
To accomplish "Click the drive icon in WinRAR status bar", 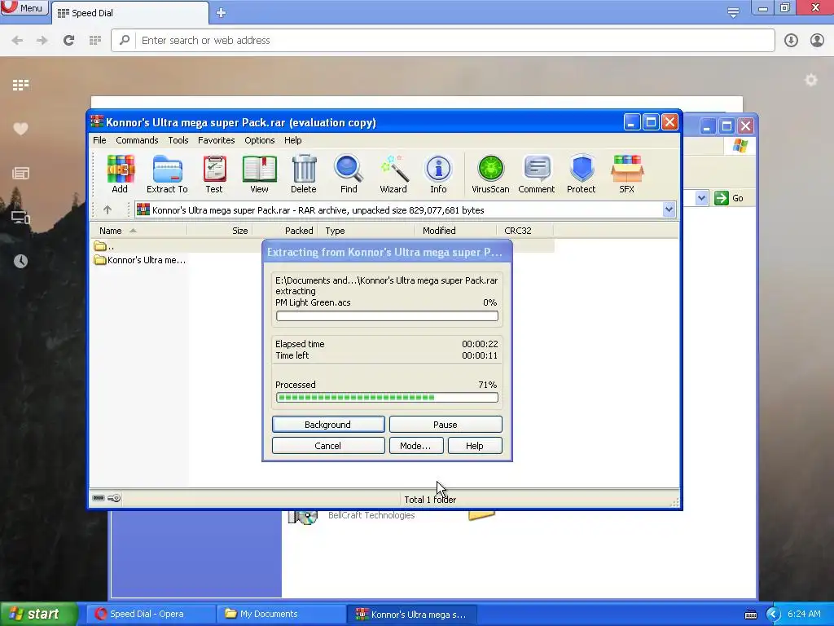I will click(x=99, y=498).
